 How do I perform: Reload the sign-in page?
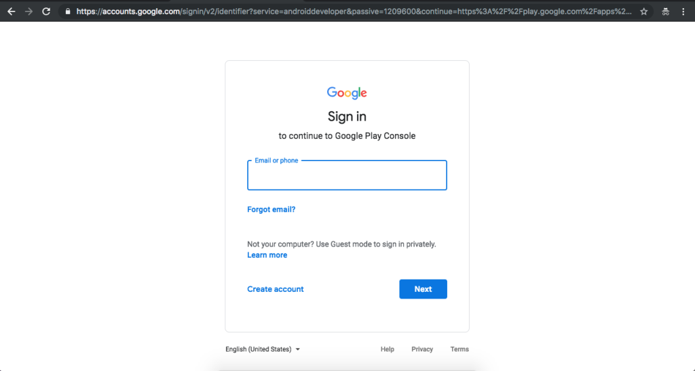46,12
